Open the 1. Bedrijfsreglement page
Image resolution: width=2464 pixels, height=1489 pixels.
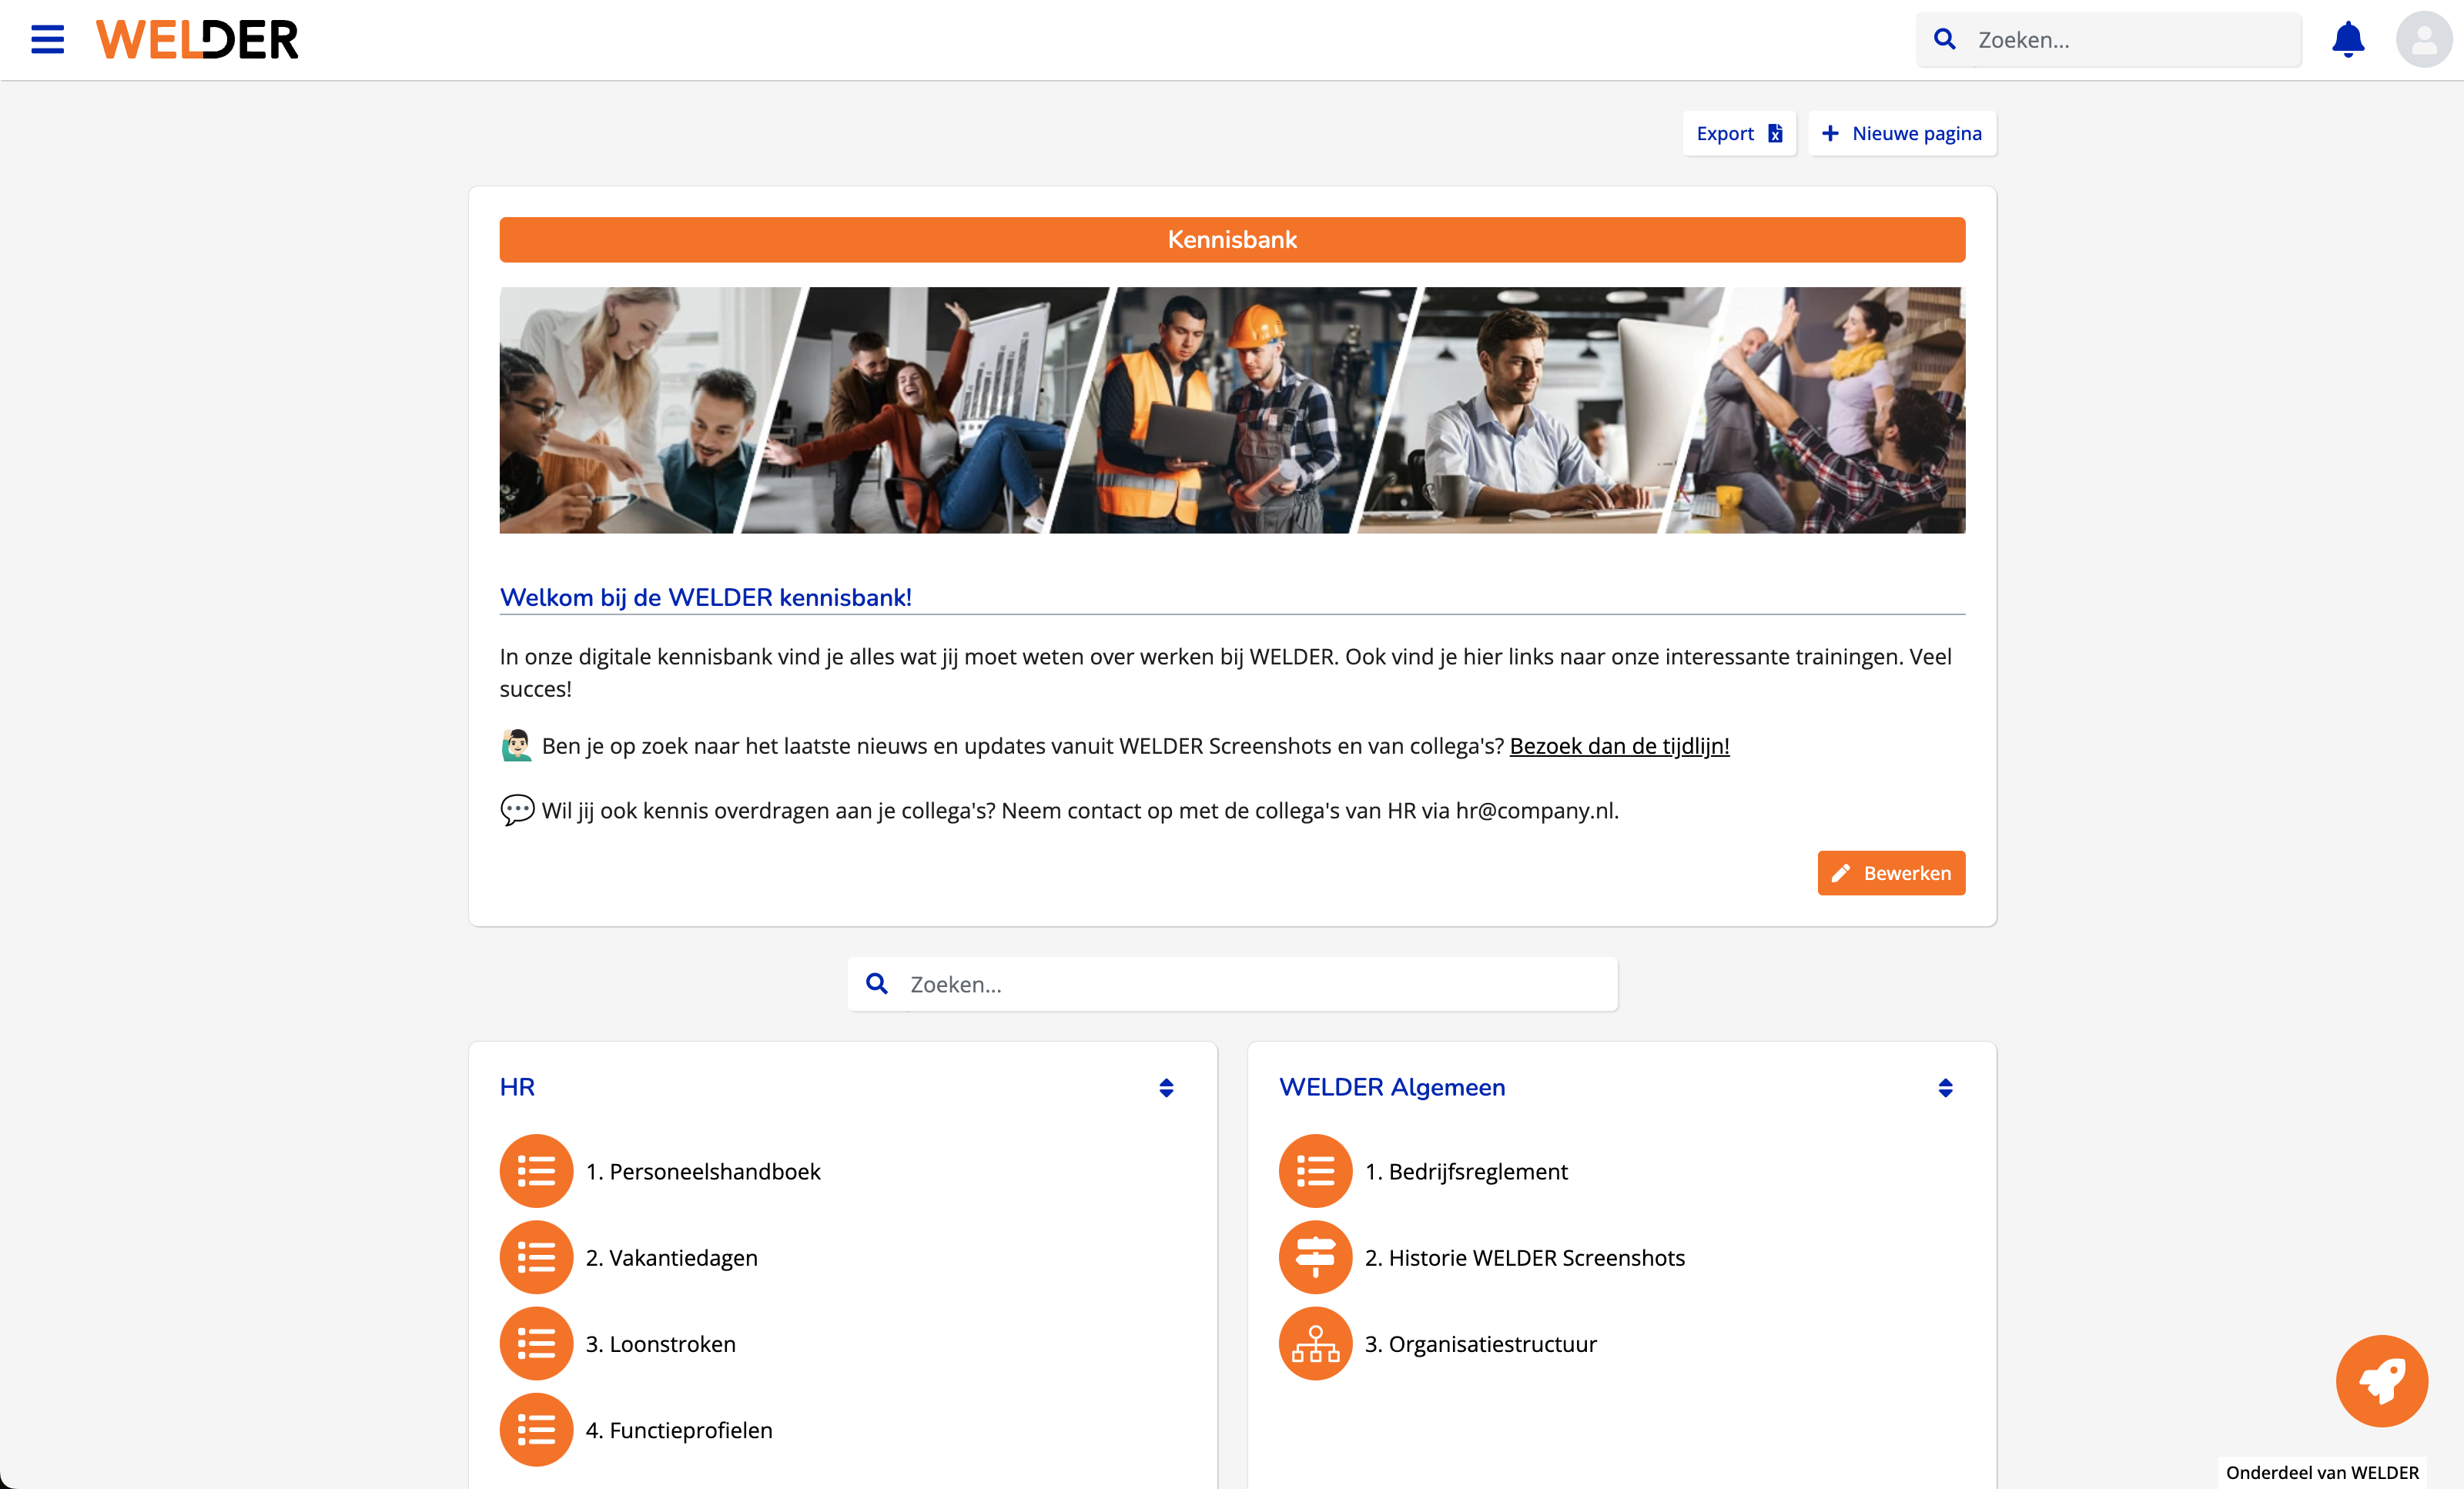1466,1171
